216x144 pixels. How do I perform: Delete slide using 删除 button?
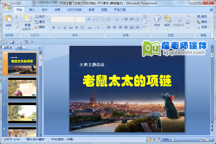pyautogui.click(x=40, y=27)
